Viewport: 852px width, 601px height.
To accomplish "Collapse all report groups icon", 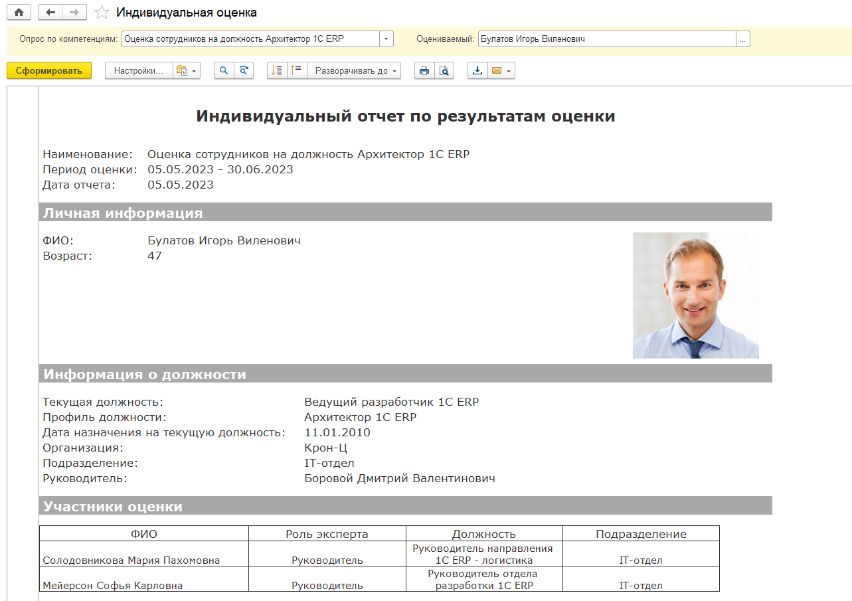I will (296, 70).
